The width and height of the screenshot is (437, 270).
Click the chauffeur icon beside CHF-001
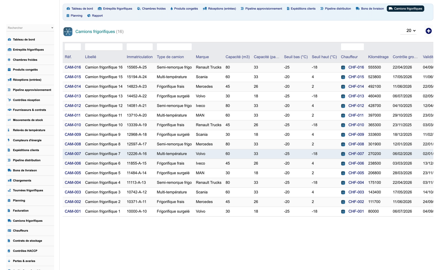click(x=343, y=211)
